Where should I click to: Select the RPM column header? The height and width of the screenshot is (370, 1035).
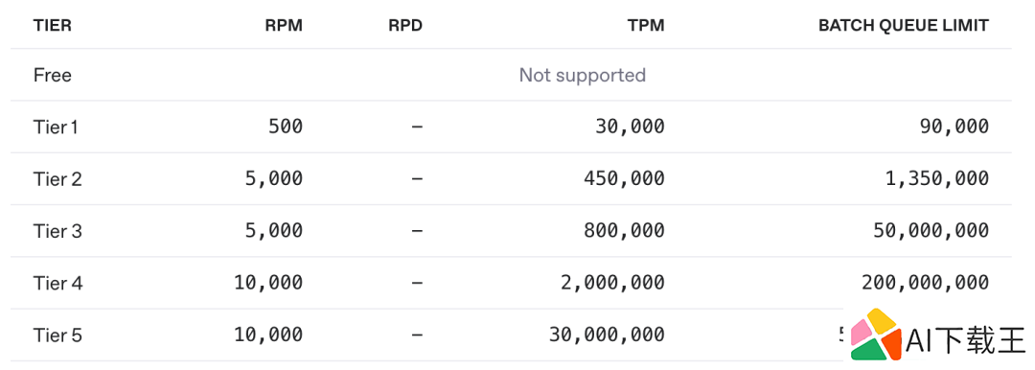[286, 26]
